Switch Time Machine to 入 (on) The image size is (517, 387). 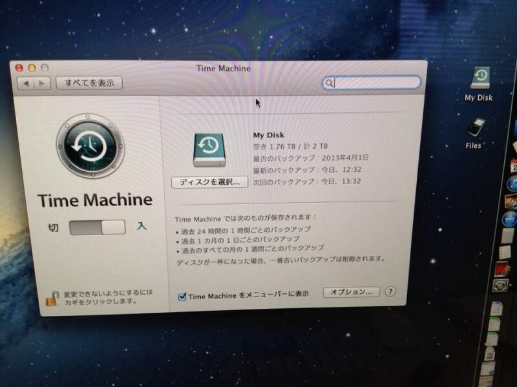pyautogui.click(x=140, y=227)
